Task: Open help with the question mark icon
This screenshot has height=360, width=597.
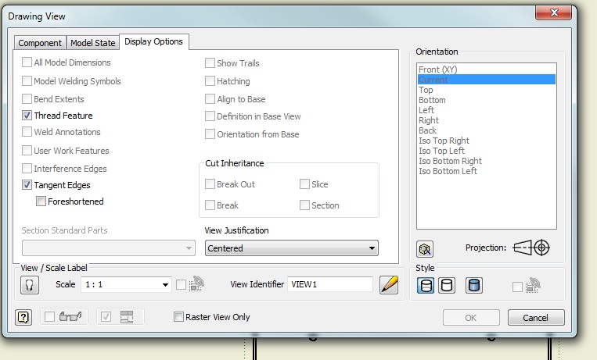Action: [23, 317]
